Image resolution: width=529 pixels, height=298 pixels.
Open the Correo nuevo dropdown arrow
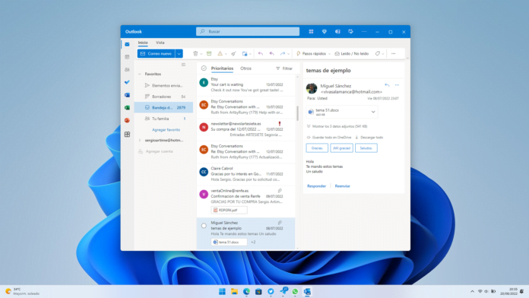coord(179,54)
